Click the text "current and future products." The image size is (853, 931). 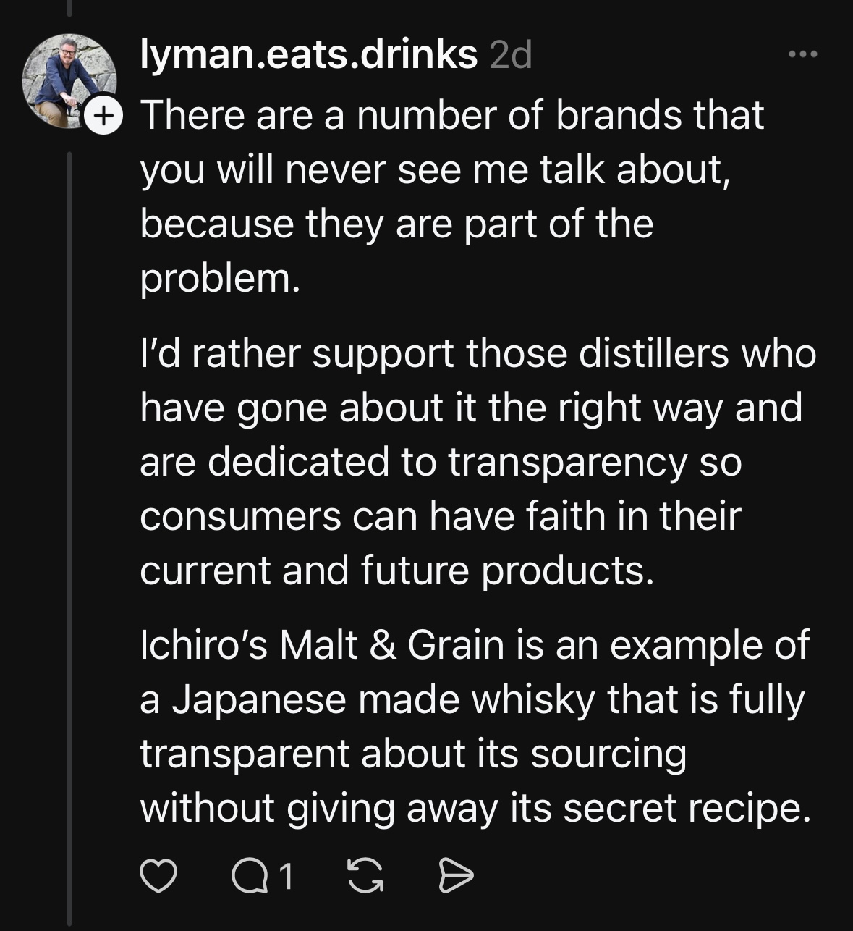click(x=396, y=570)
